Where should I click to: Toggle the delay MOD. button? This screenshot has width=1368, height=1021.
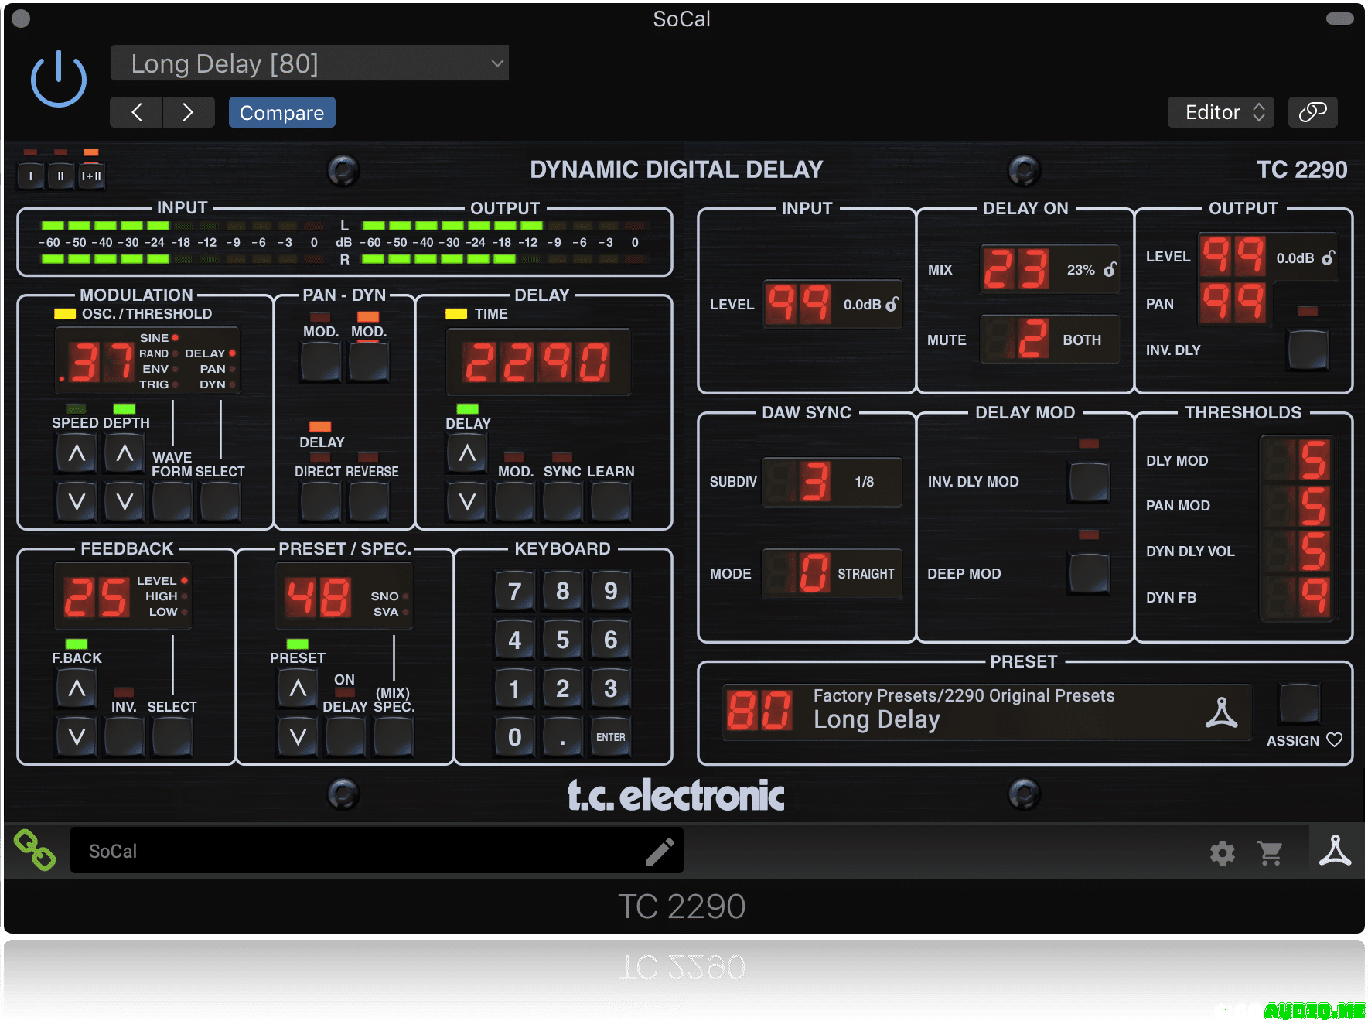point(514,501)
